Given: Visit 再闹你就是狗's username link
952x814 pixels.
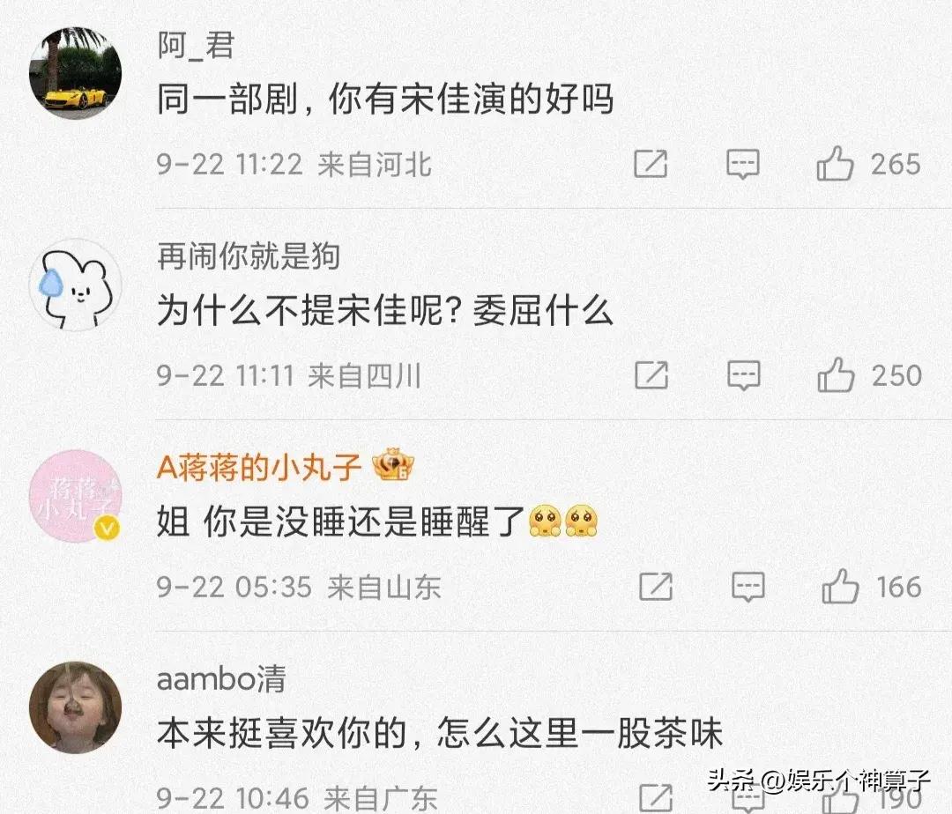Looking at the screenshot, I should (x=249, y=256).
